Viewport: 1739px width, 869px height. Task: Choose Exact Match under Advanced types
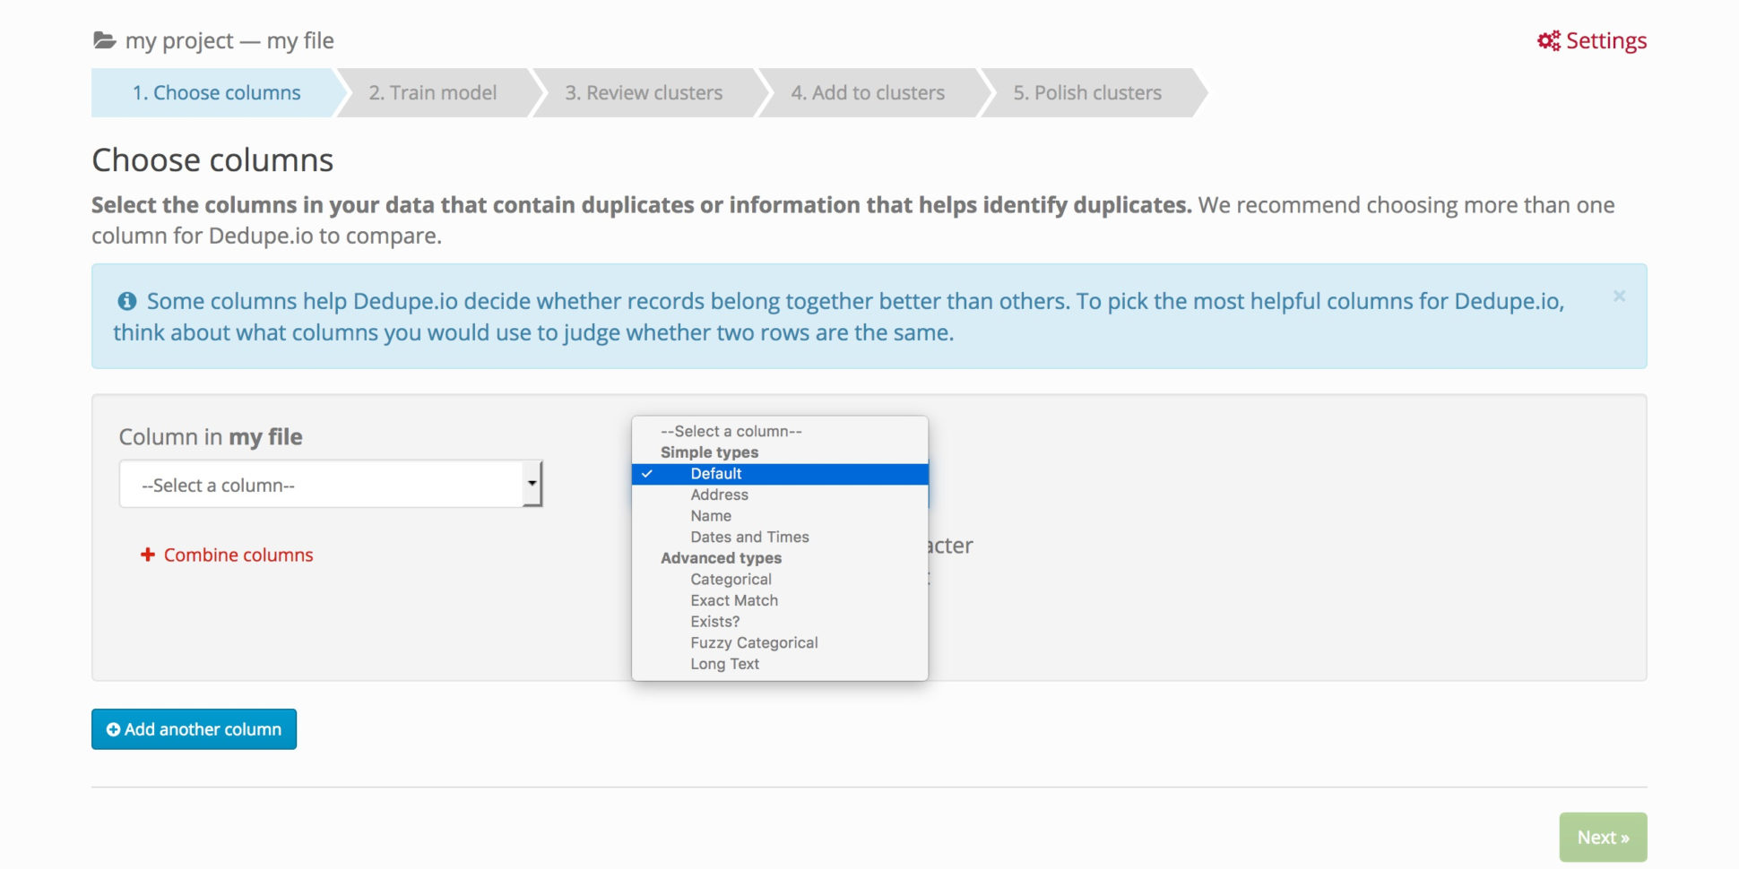pyautogui.click(x=733, y=600)
